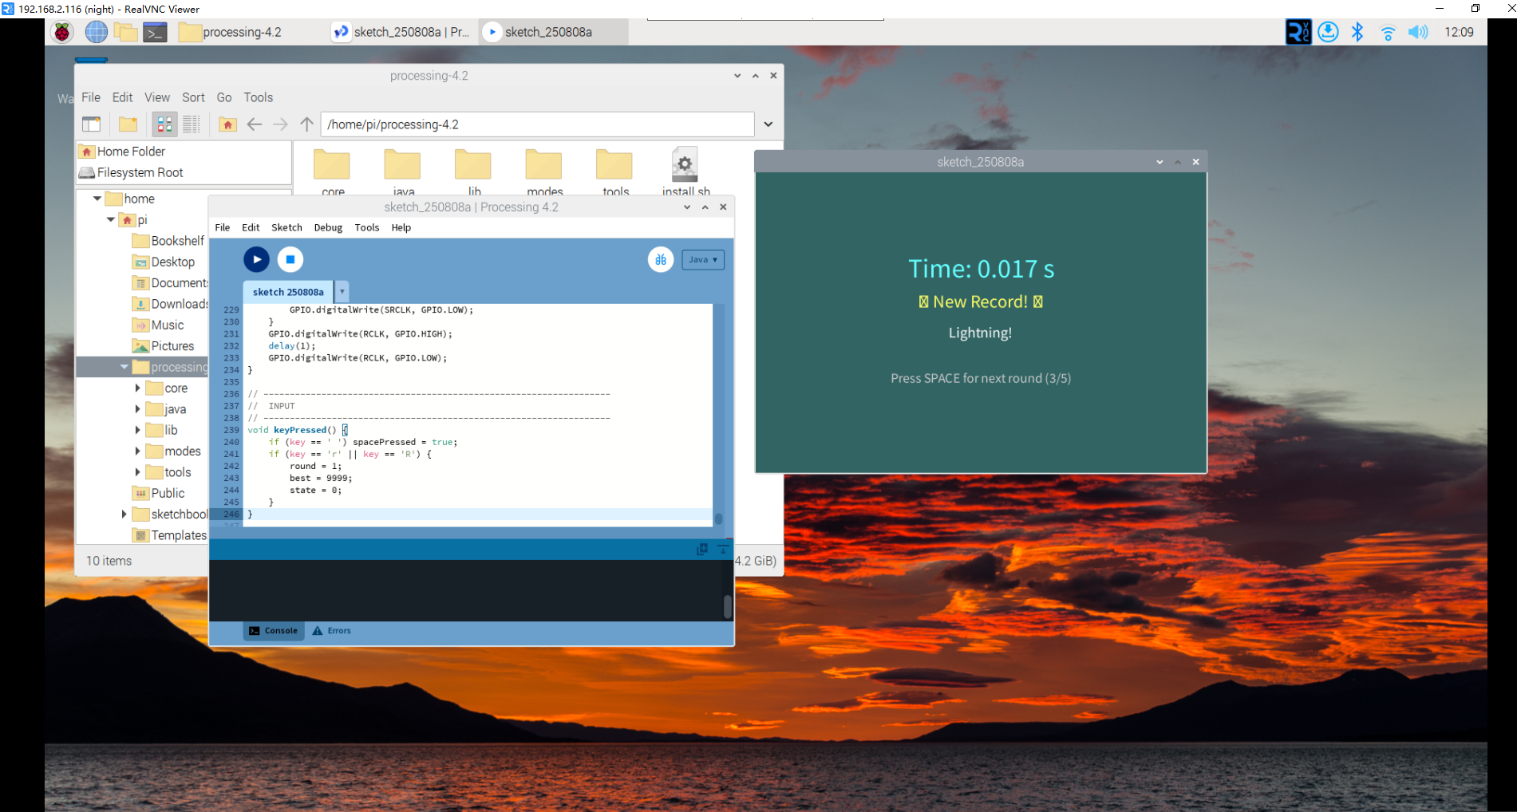Click the RealVNC server tray icon

click(1298, 32)
